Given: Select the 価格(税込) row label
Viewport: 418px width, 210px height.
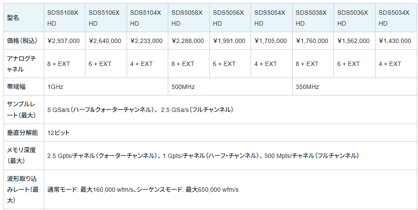Looking at the screenshot, I should [23, 41].
